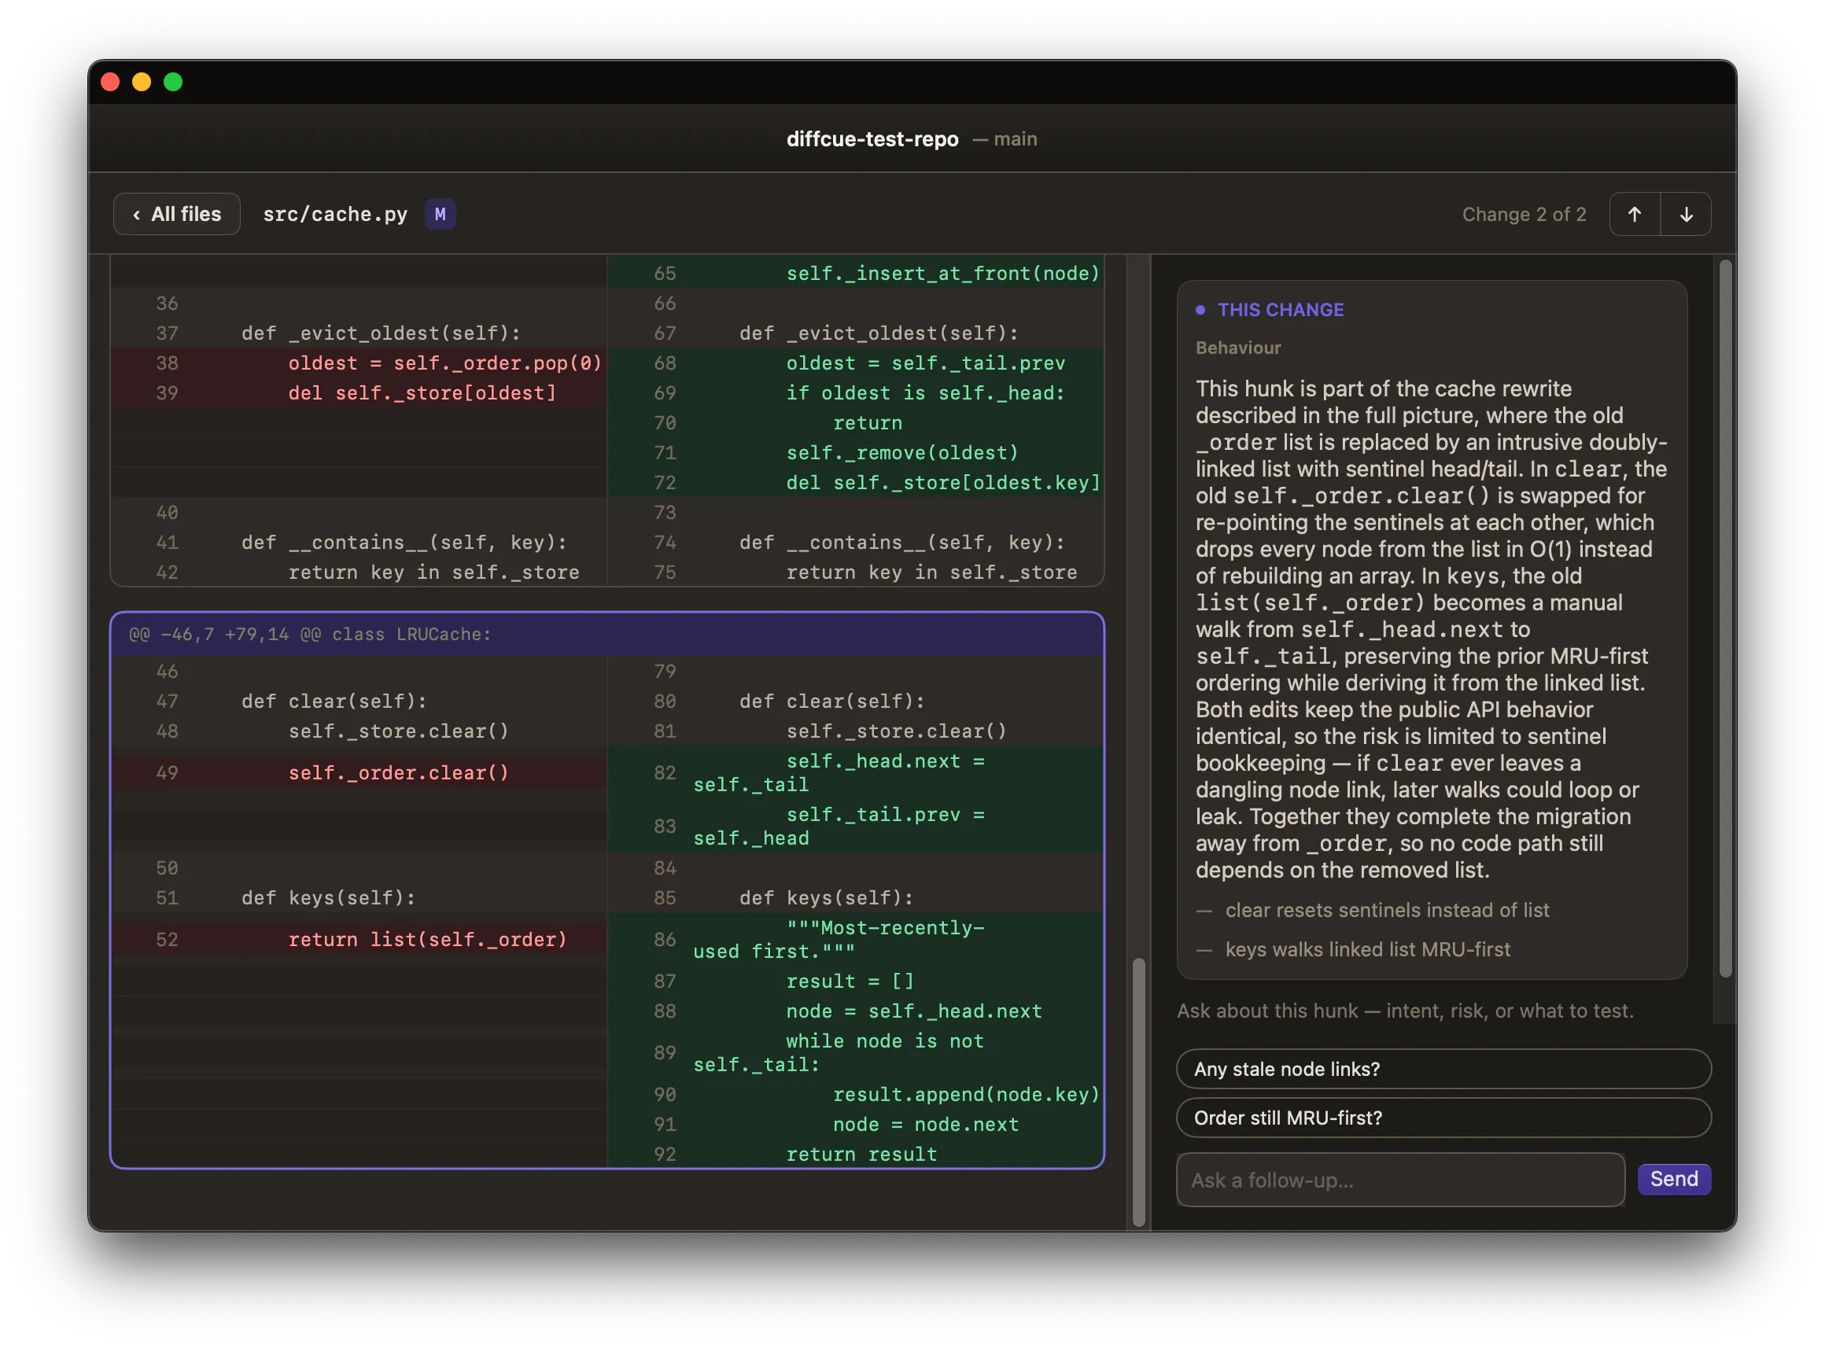The height and width of the screenshot is (1348, 1825).
Task: Go to the previous change with up arrow
Action: coord(1634,215)
